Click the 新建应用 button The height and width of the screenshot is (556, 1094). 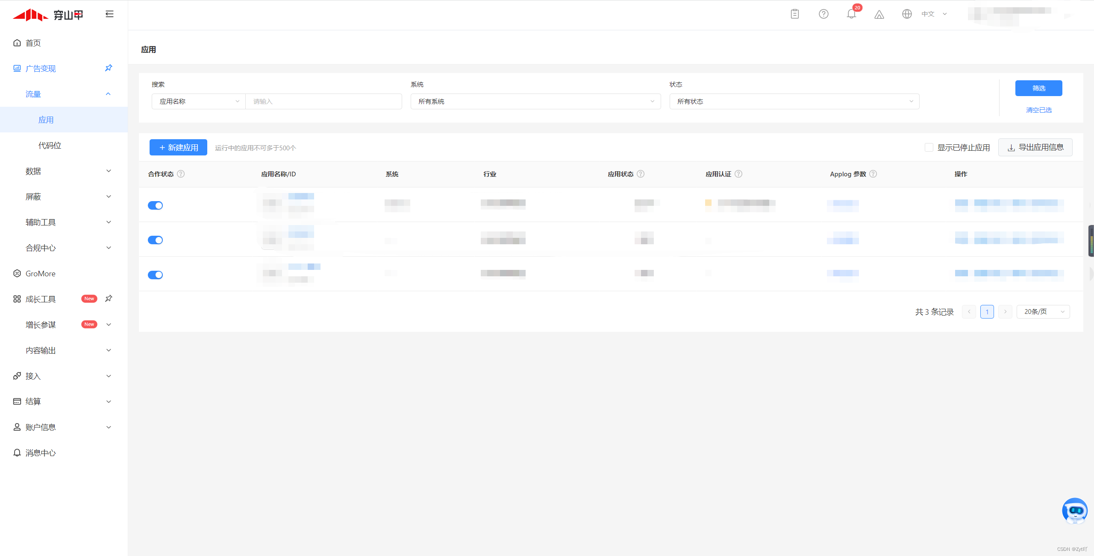[178, 147]
